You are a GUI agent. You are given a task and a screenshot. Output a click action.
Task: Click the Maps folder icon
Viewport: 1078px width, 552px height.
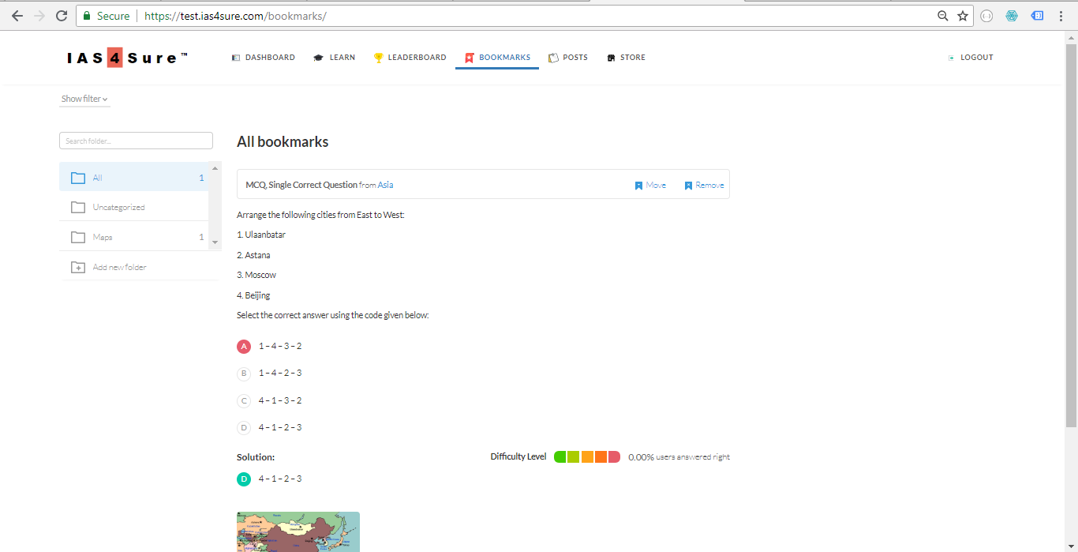[78, 238]
